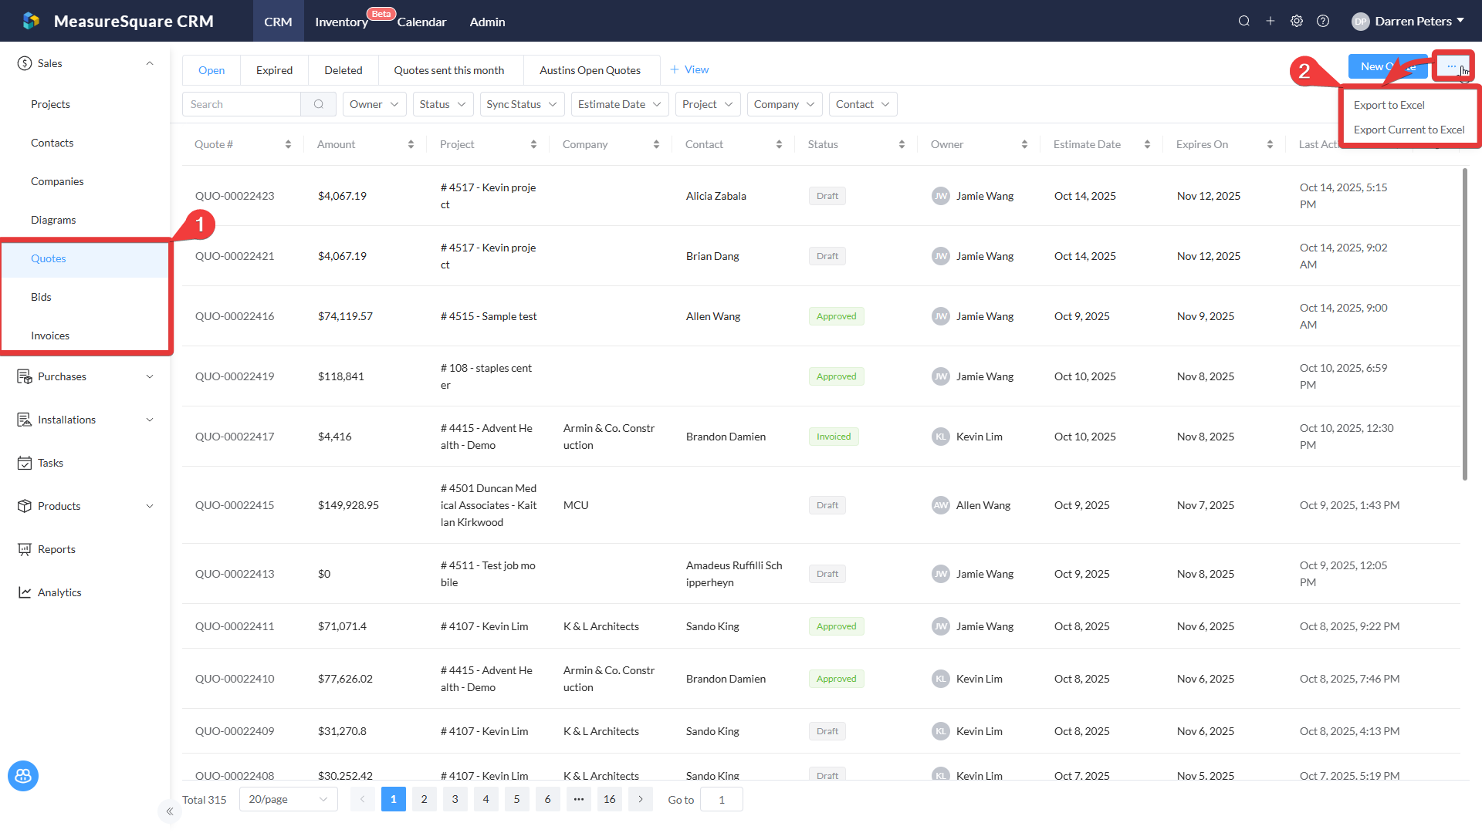Toggle sort on Estimate Date column

click(1147, 144)
